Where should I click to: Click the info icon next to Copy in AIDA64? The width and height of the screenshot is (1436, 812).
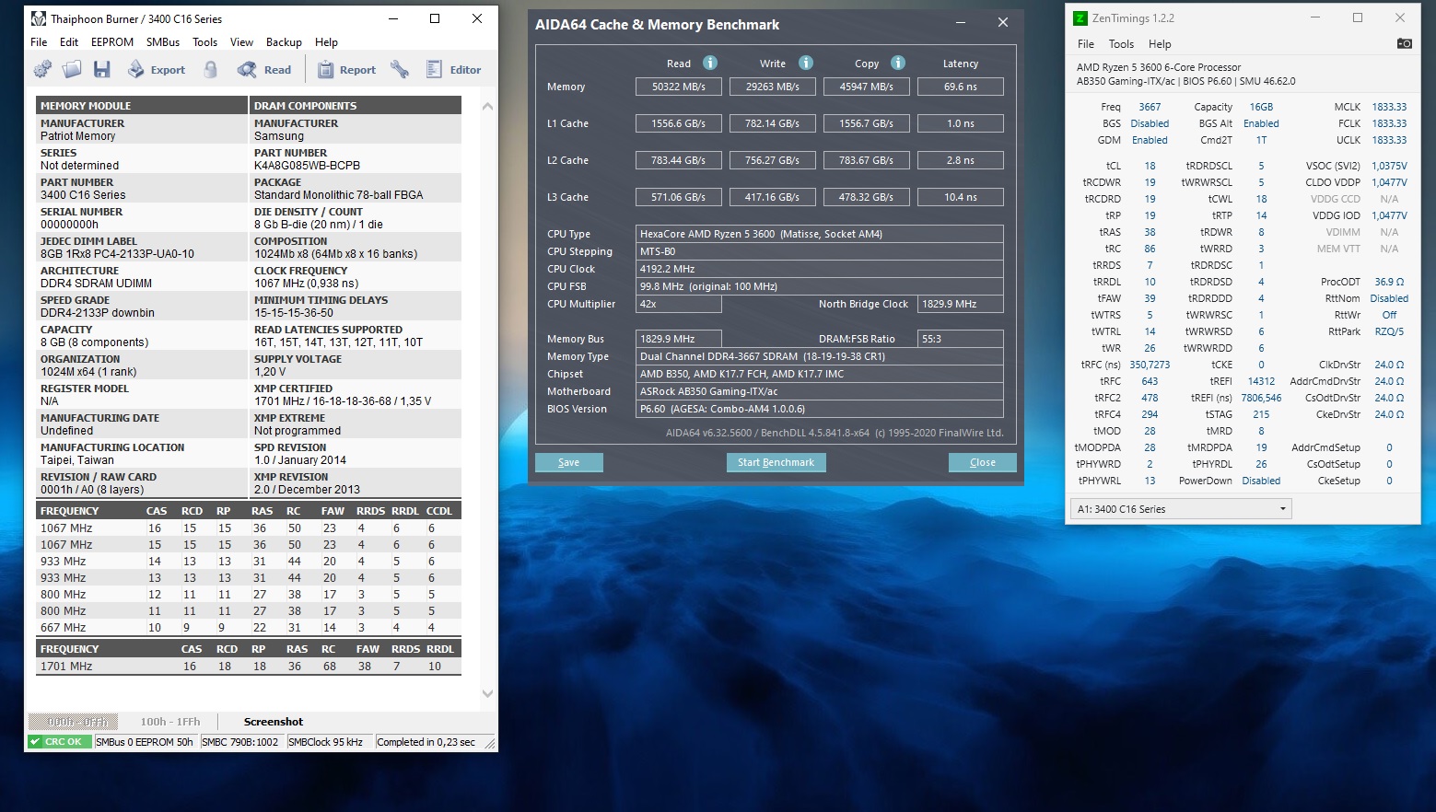click(x=898, y=63)
